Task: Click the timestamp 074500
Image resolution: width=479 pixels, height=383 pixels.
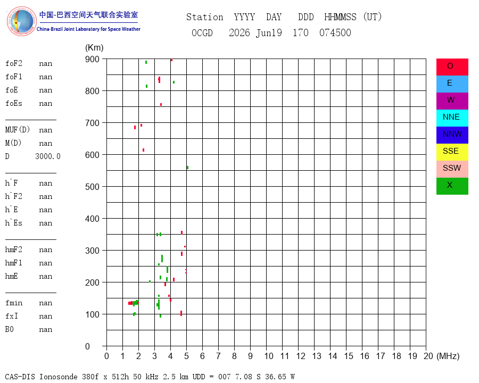Action: click(x=335, y=32)
